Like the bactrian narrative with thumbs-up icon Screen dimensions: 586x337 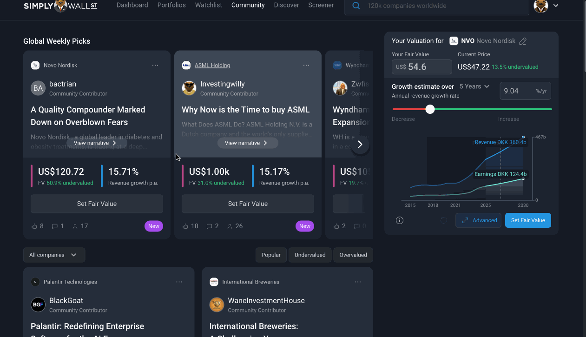[x=34, y=226]
